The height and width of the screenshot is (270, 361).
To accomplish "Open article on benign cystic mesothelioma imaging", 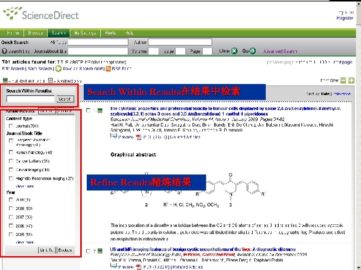I will 203,249.
